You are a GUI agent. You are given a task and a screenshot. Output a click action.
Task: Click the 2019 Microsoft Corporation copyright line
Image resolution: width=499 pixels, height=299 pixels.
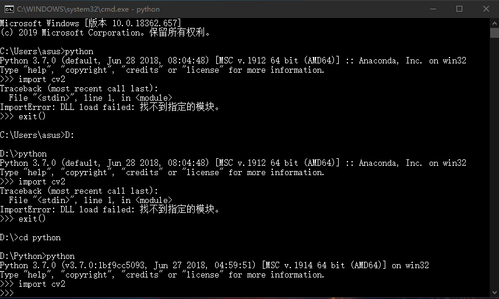click(105, 33)
